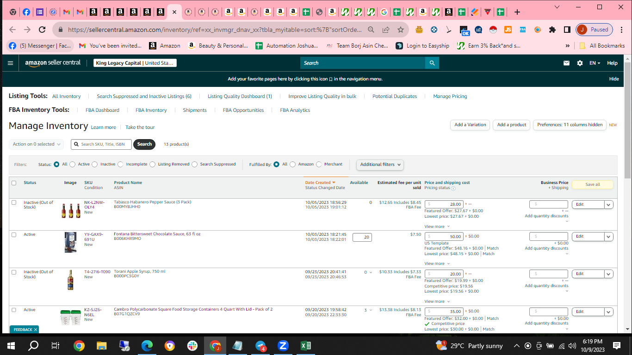Hide the favorite pages banner

[x=614, y=79]
